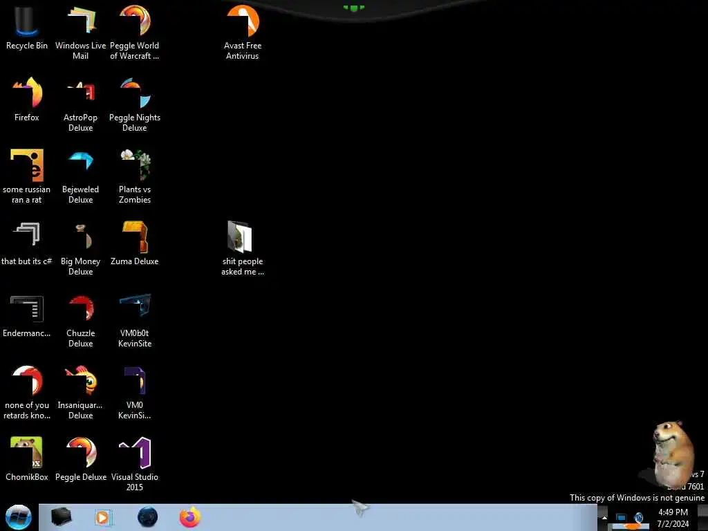Image resolution: width=708 pixels, height=531 pixels.
Task: Open Windows Live Mail shortcut
Action: click(x=80, y=32)
